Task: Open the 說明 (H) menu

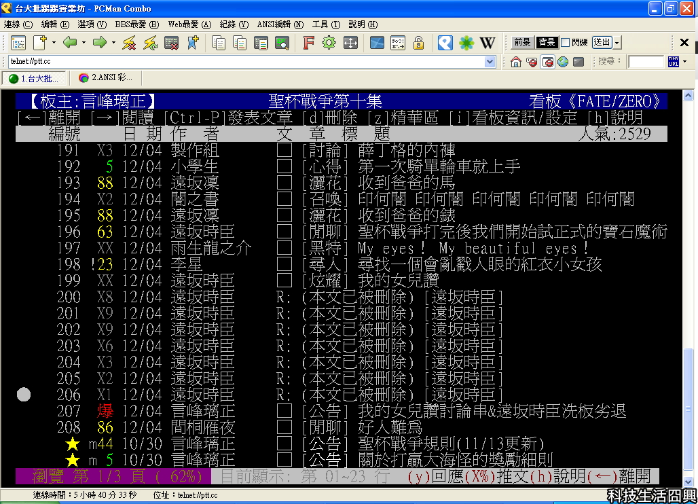Action: [x=363, y=24]
